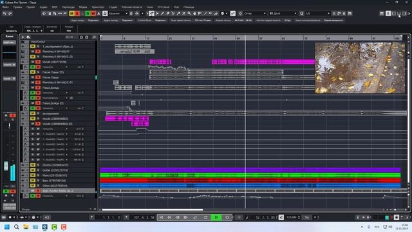Mute the Drums track
The width and height of the screenshot is (412, 232).
pos(33,165)
